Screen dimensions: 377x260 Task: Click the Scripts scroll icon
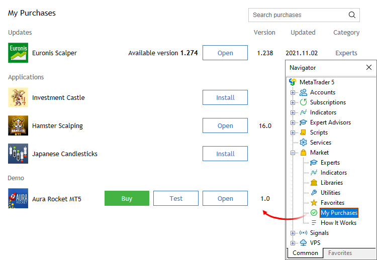point(303,133)
